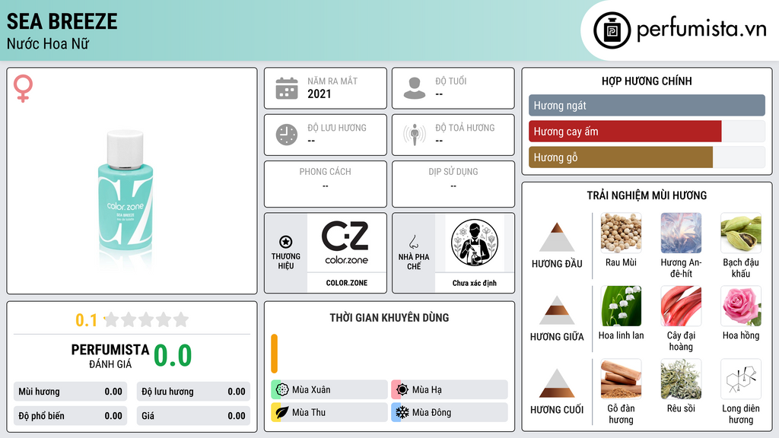Click the Hương cuối pyramid icon

(557, 383)
